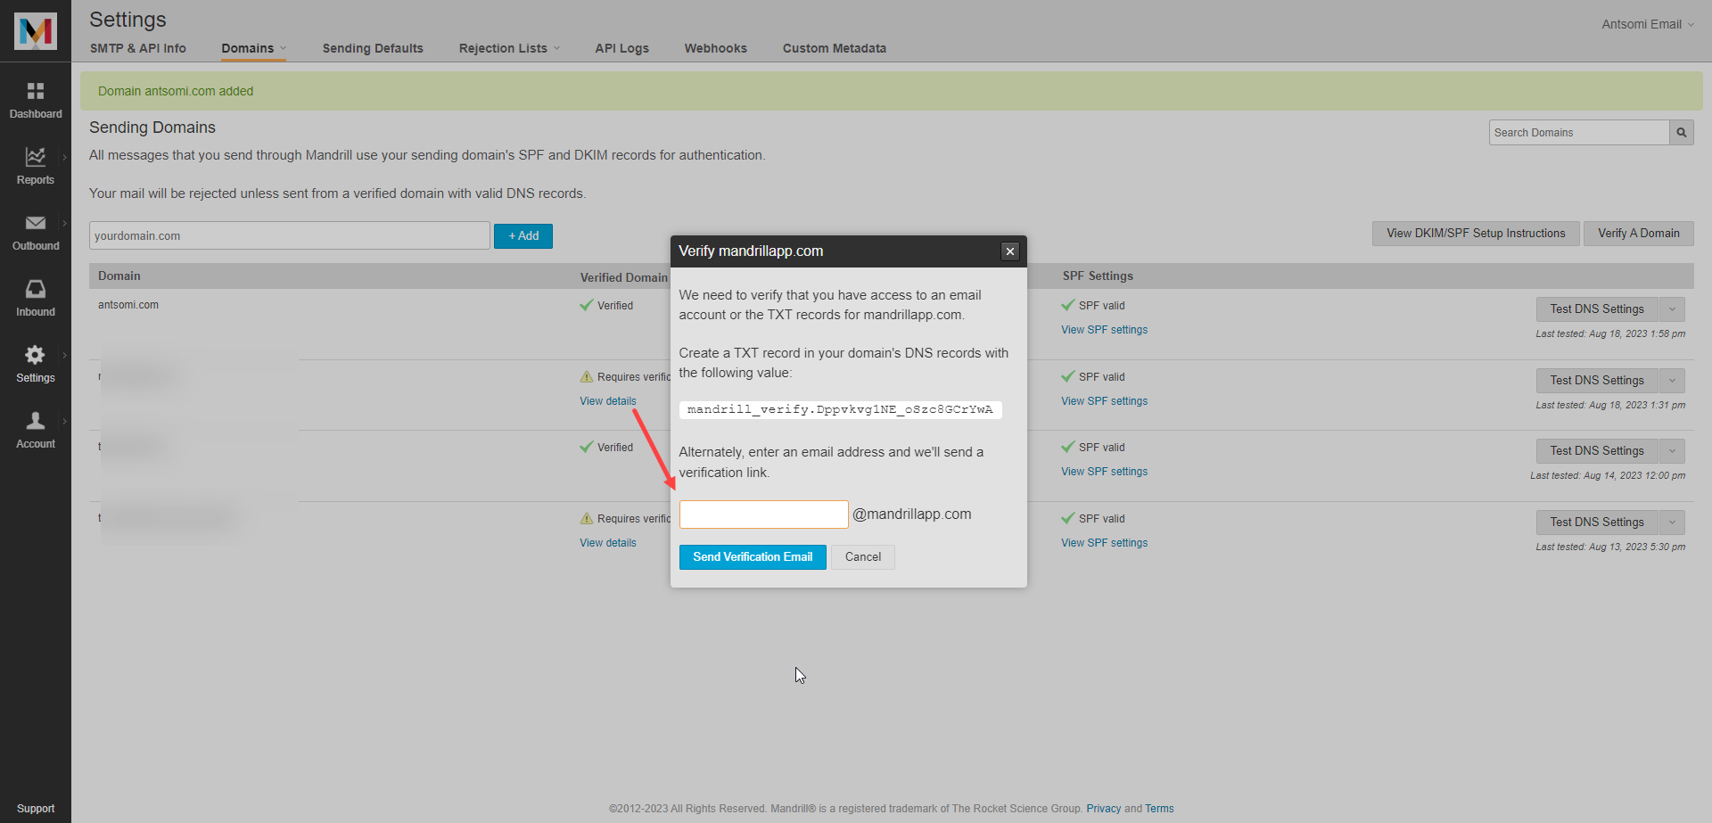Open View details in the second domain row
Screen dimensions: 1712x823
point(608,401)
